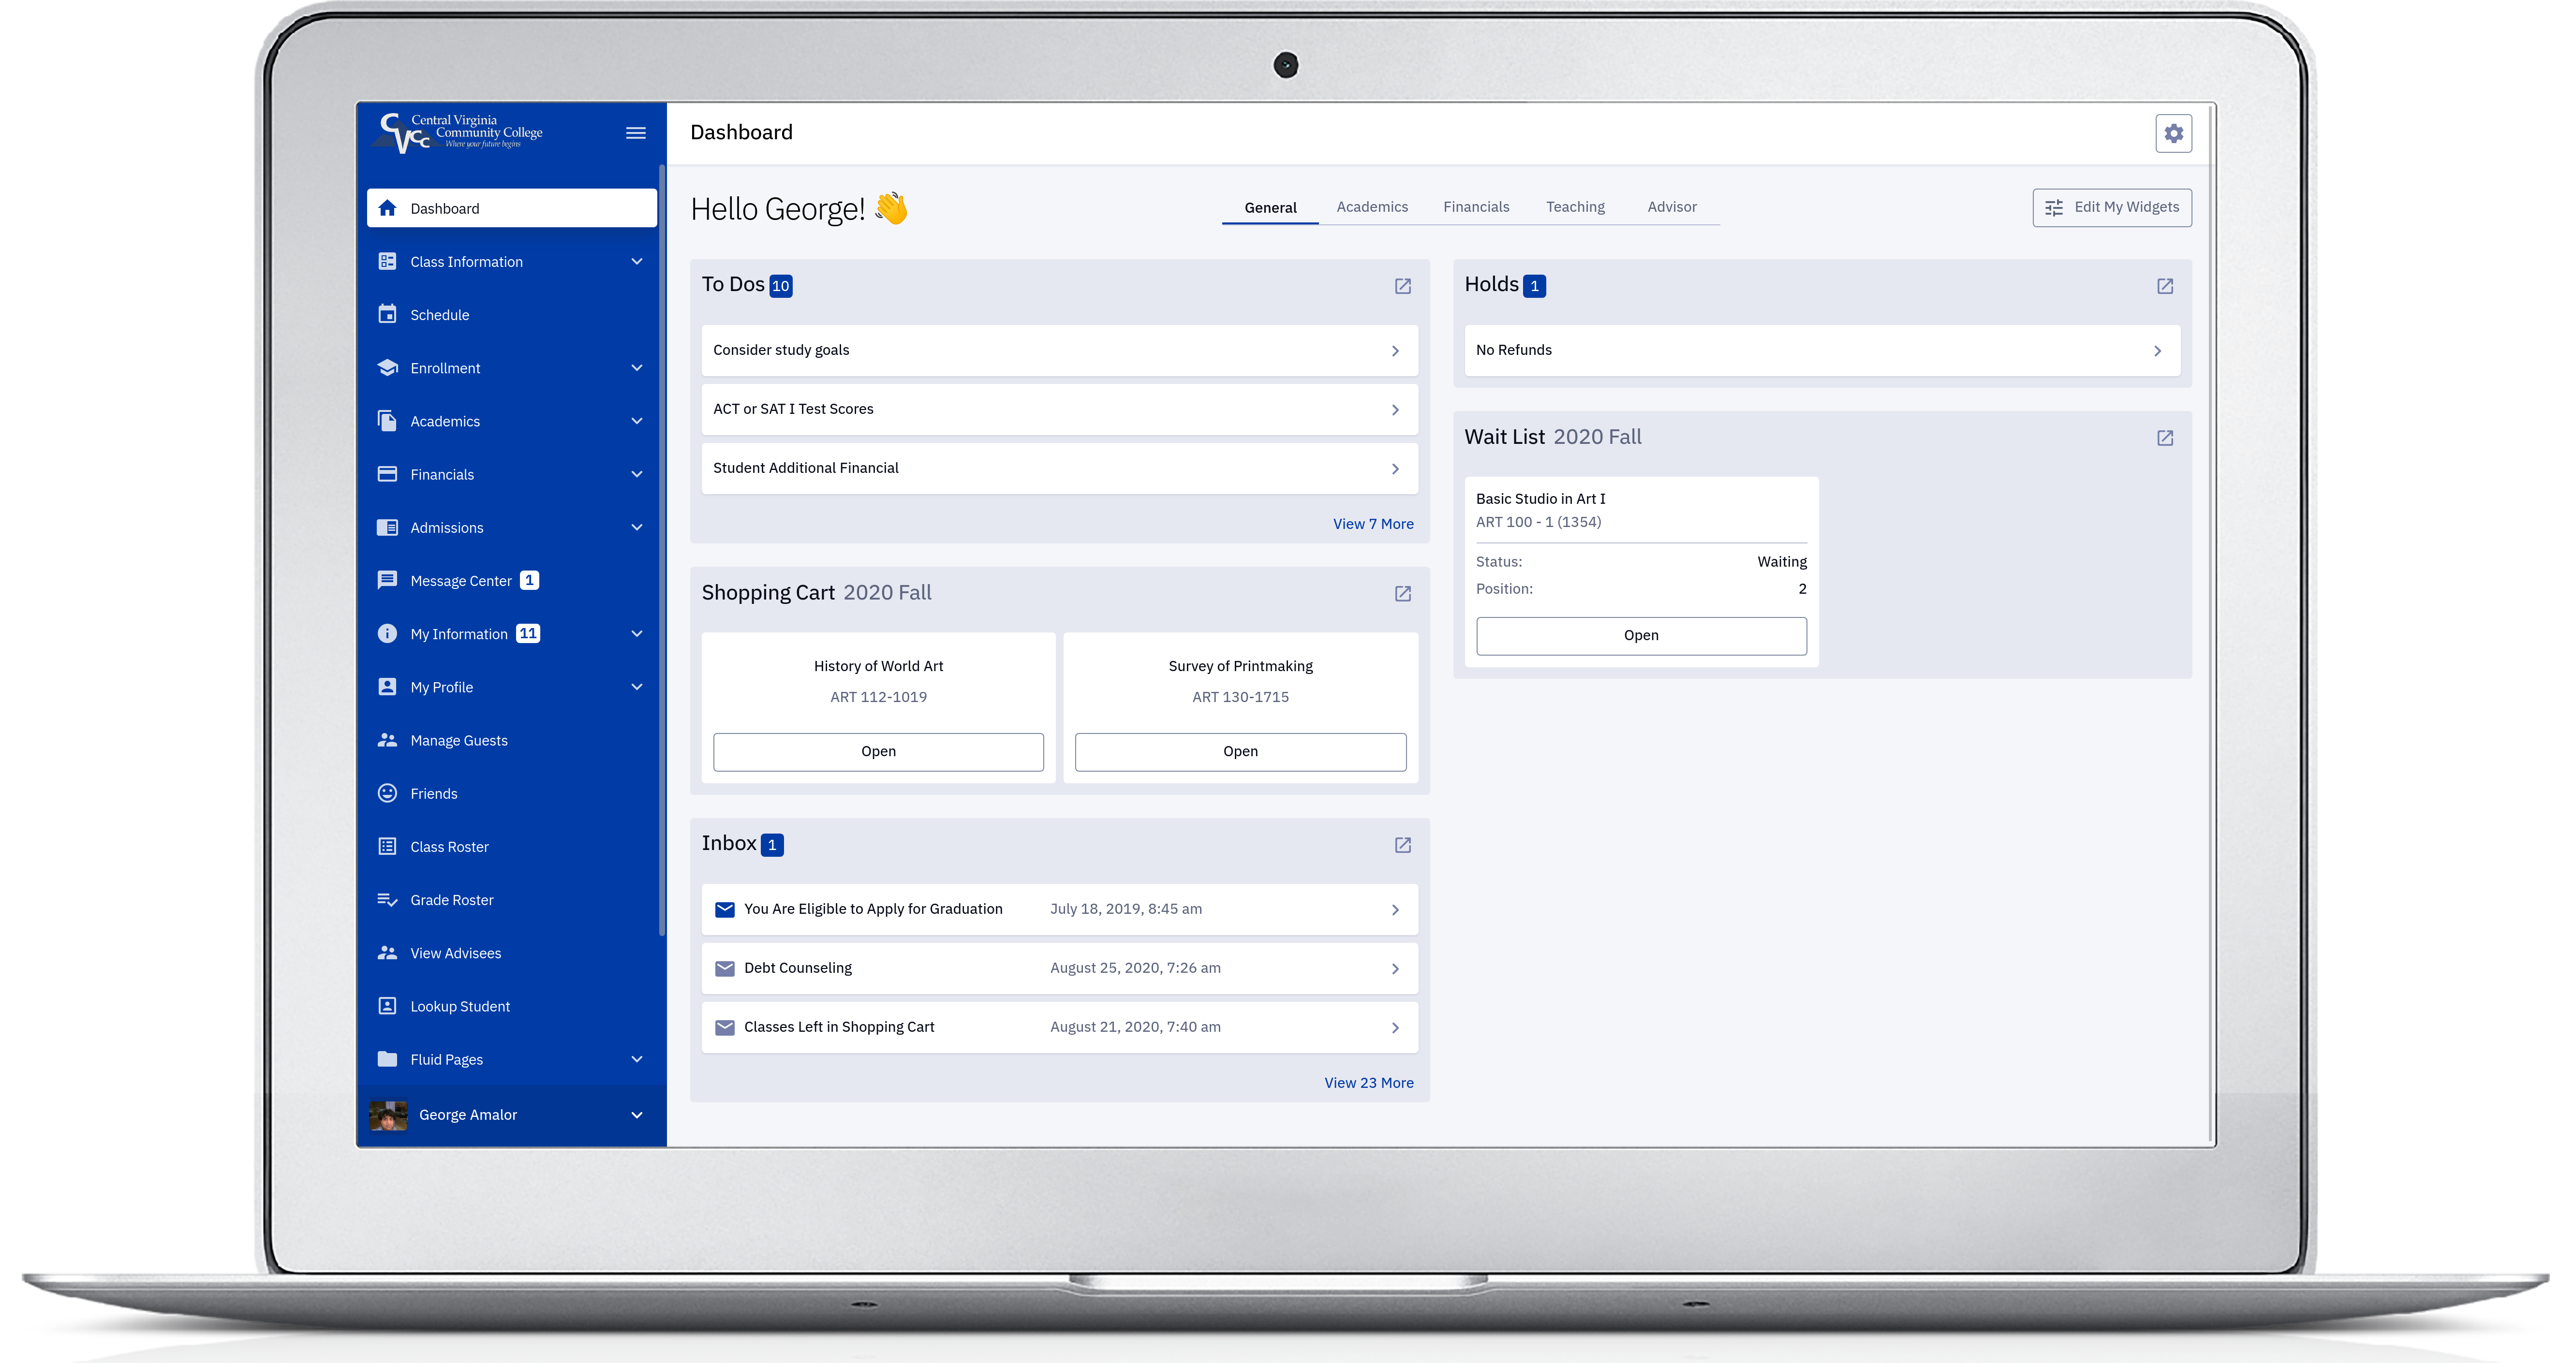The height and width of the screenshot is (1363, 2576).
Task: Click View 7 More link
Action: click(x=1373, y=524)
